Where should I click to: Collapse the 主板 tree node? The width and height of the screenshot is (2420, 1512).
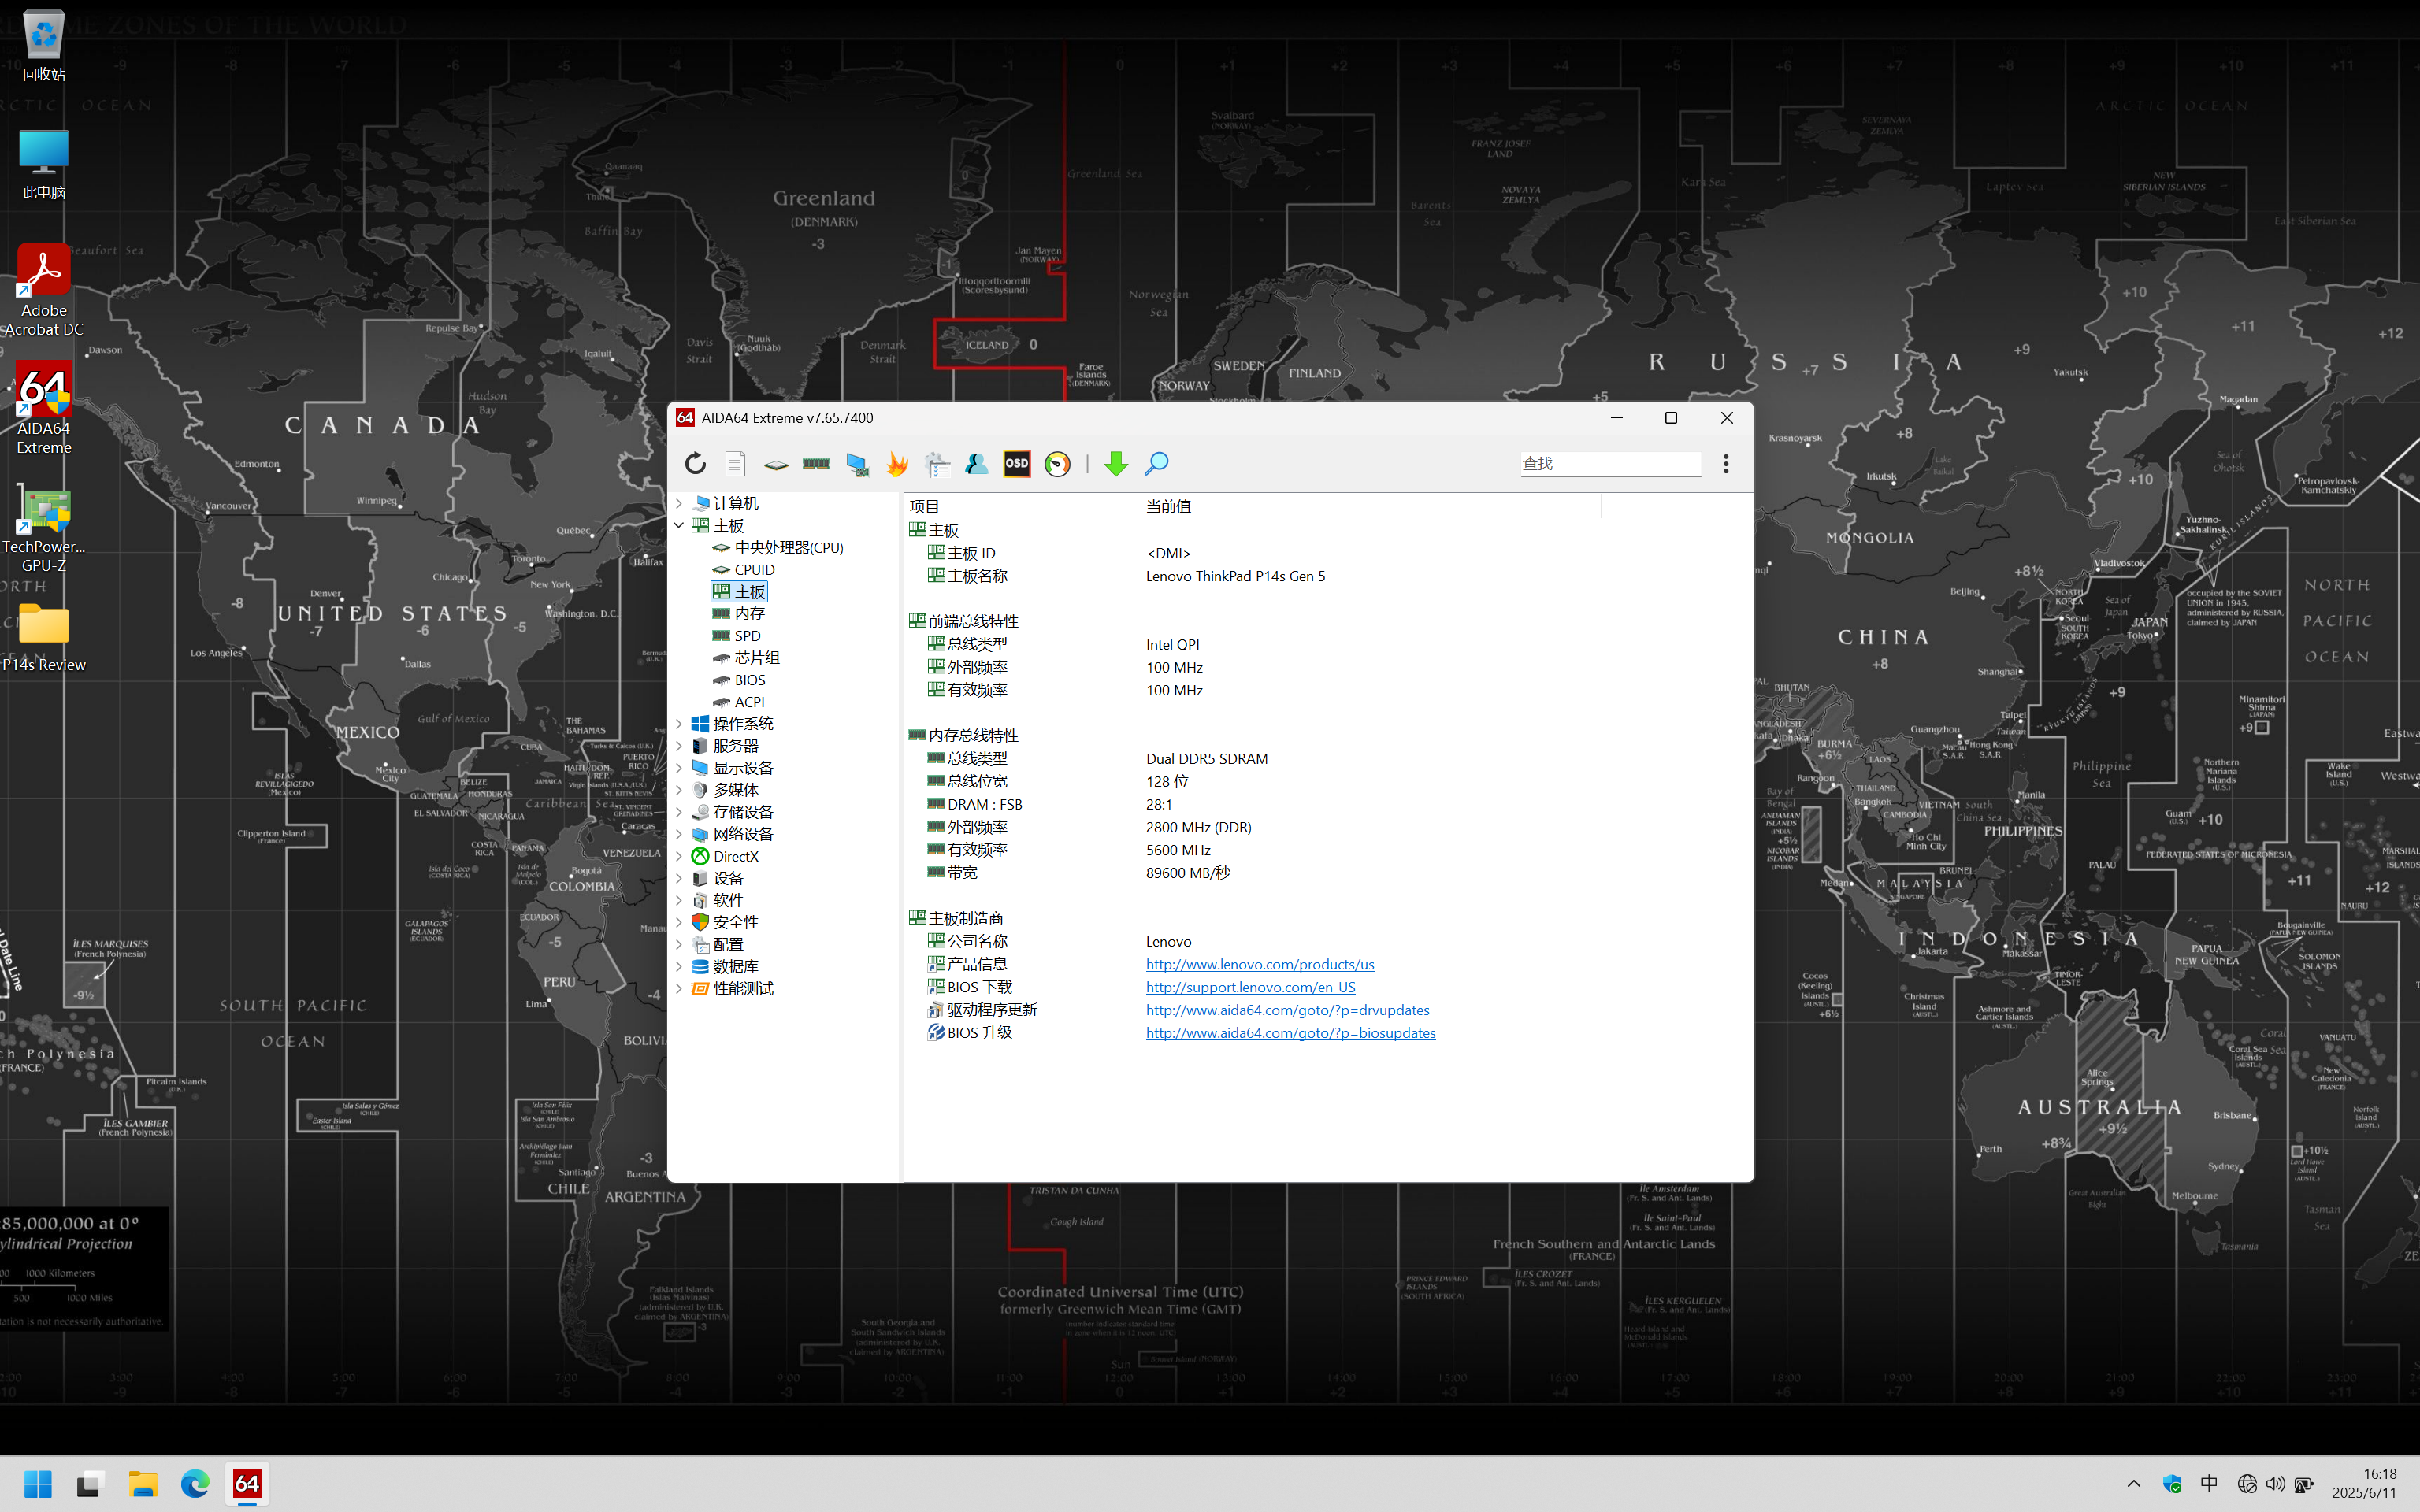point(679,525)
